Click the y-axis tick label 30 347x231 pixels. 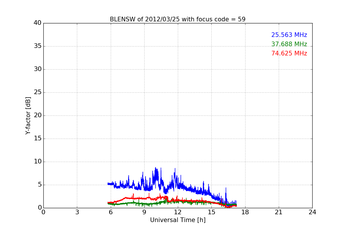pos(38,69)
